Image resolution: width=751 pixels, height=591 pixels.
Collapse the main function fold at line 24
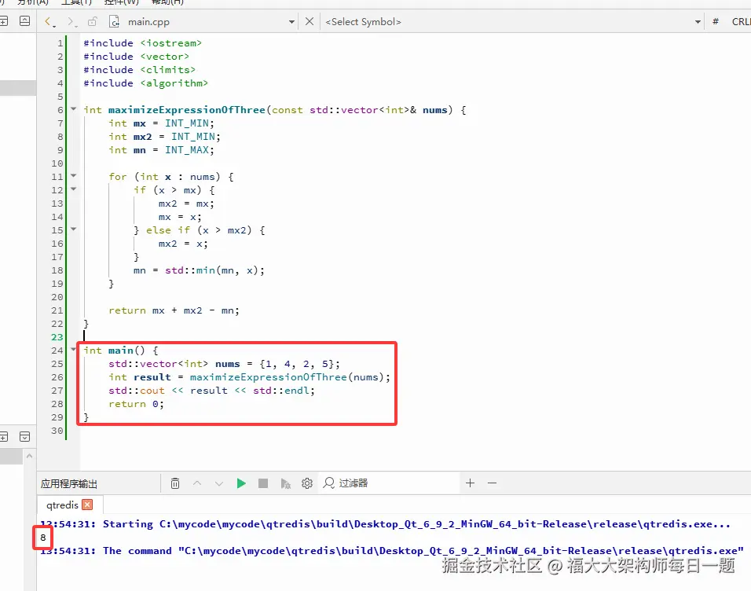pyautogui.click(x=73, y=350)
